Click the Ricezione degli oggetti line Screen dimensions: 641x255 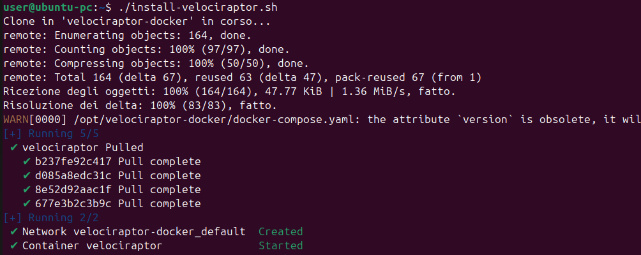[229, 92]
